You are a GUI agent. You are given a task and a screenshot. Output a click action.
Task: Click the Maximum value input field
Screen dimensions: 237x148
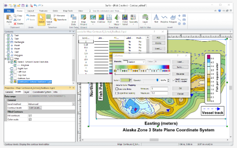159,93
